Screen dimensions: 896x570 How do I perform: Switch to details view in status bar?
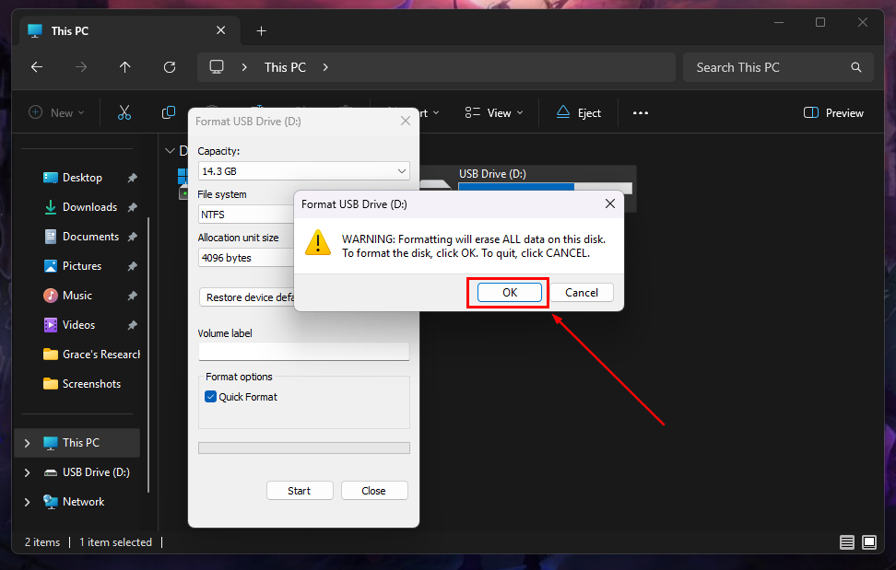tap(847, 542)
